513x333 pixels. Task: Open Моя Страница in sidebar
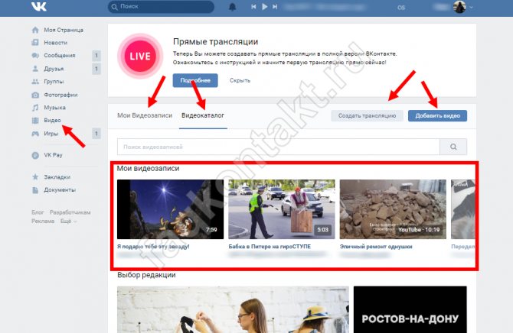[64, 30]
